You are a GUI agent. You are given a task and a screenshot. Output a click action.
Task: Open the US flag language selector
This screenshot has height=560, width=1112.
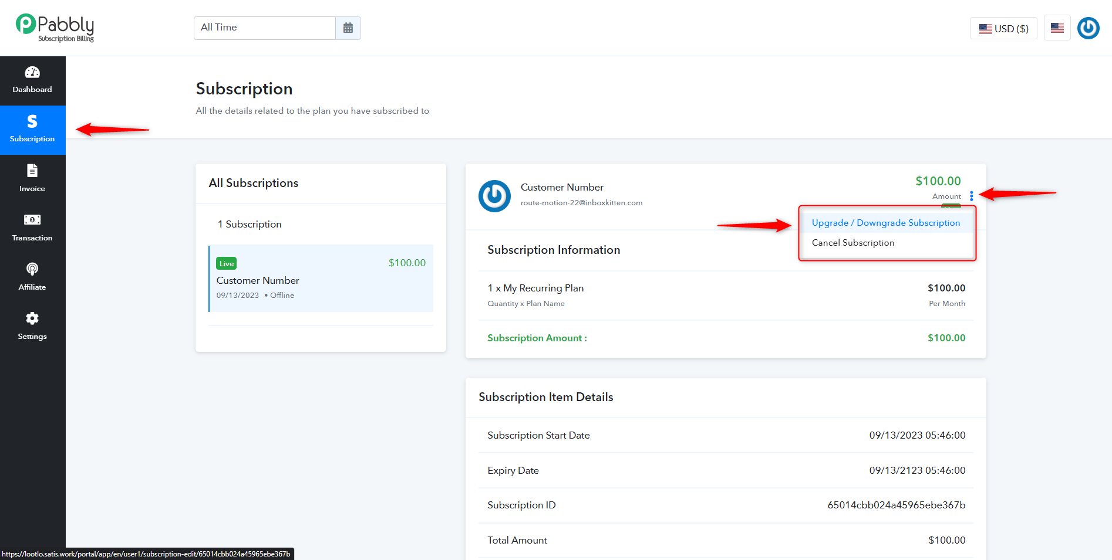1057,28
